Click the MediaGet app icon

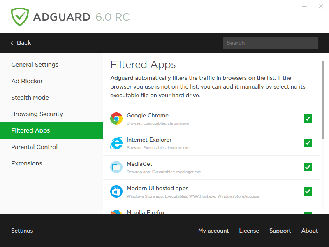tap(116, 167)
